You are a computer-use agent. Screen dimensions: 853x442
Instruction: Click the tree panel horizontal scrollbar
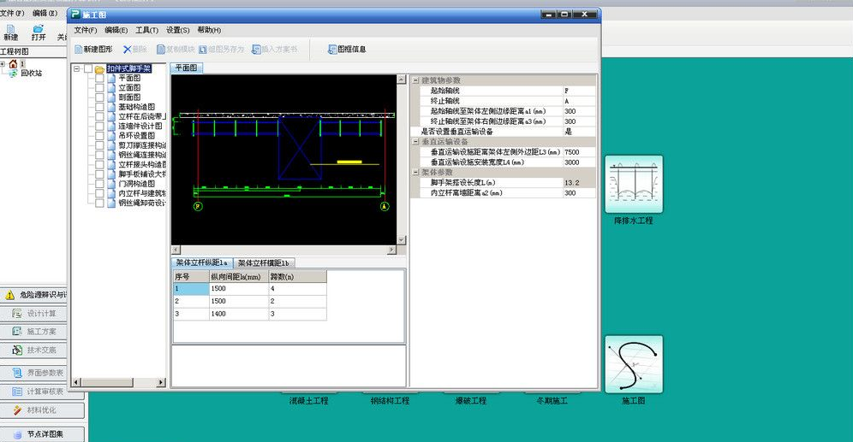point(120,382)
